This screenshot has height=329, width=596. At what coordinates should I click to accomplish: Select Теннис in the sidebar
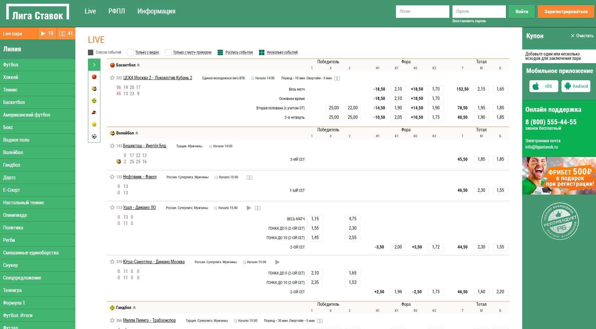pos(38,90)
